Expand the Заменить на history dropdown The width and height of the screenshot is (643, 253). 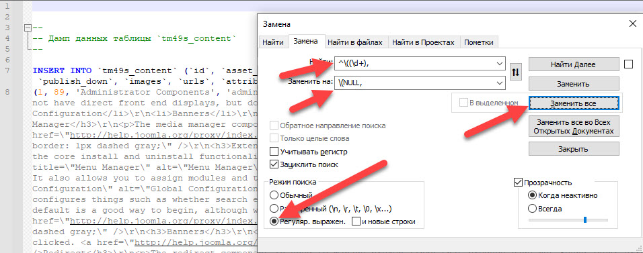[499, 83]
